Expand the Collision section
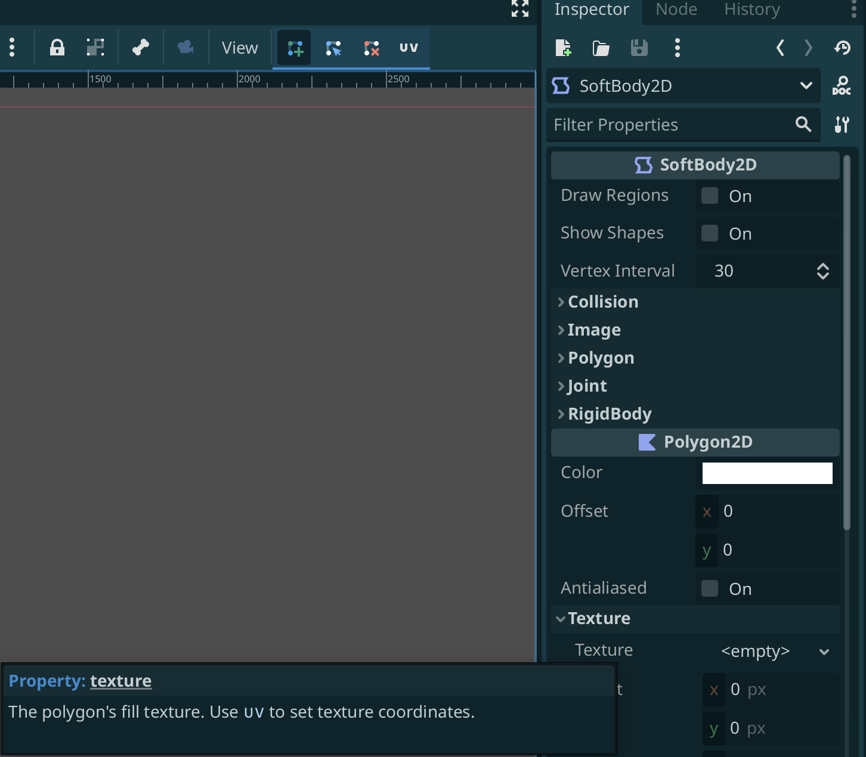The width and height of the screenshot is (866, 757). tap(695, 302)
